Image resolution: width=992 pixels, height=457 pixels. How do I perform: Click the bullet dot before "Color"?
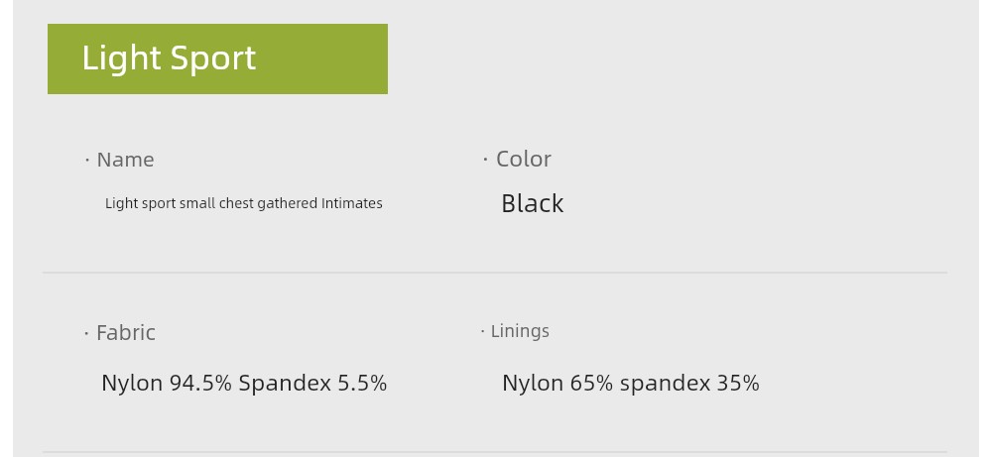[485, 160]
